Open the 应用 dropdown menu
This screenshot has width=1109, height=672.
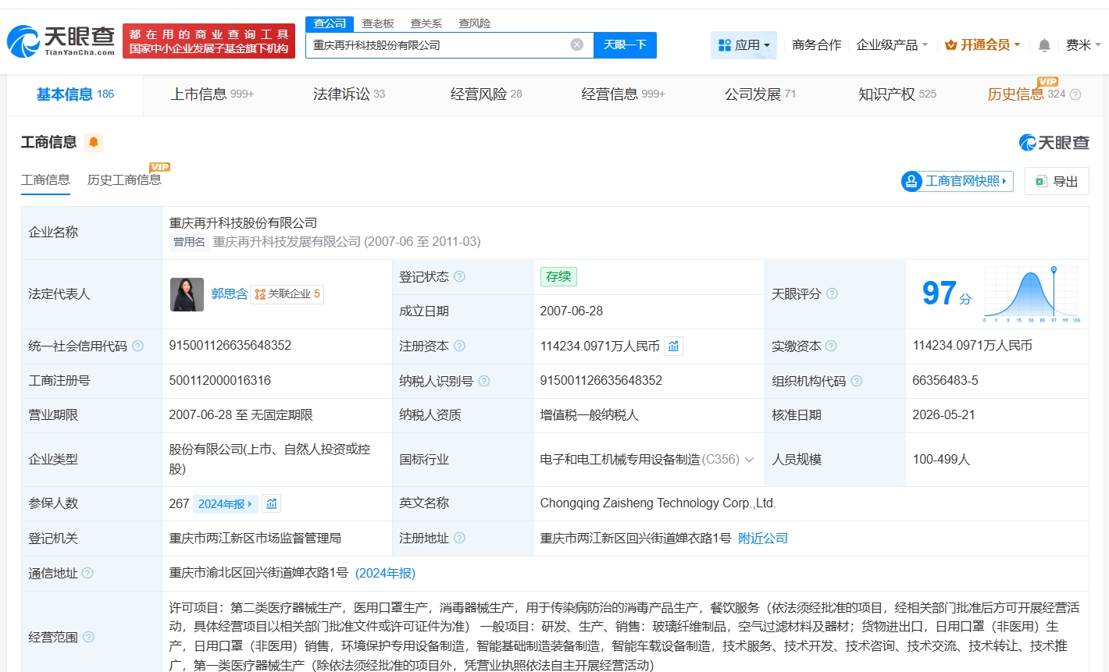tap(743, 45)
